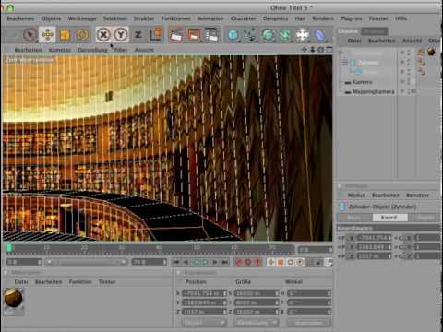
Task: Open the Selektion main menu
Action: (x=115, y=18)
